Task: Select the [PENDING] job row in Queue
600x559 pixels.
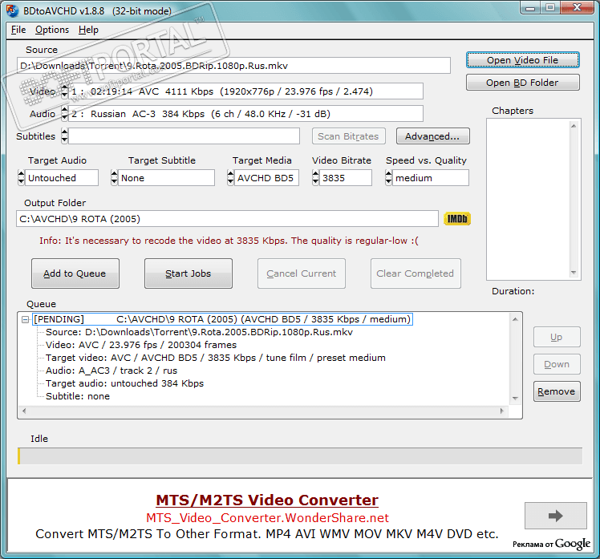Action: tap(223, 319)
